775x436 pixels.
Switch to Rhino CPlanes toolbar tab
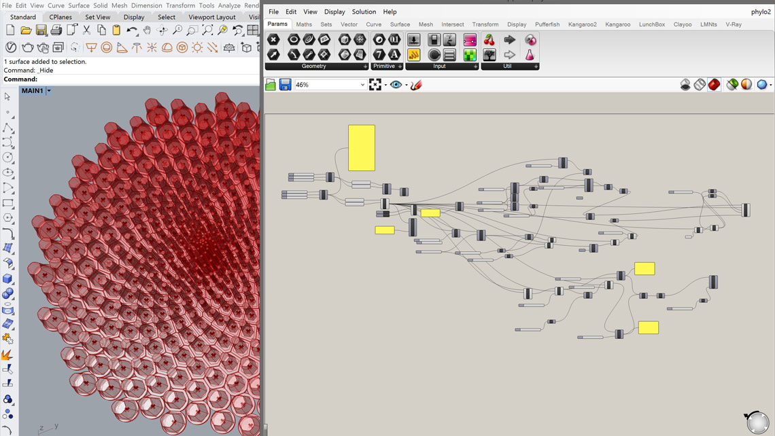pos(61,17)
